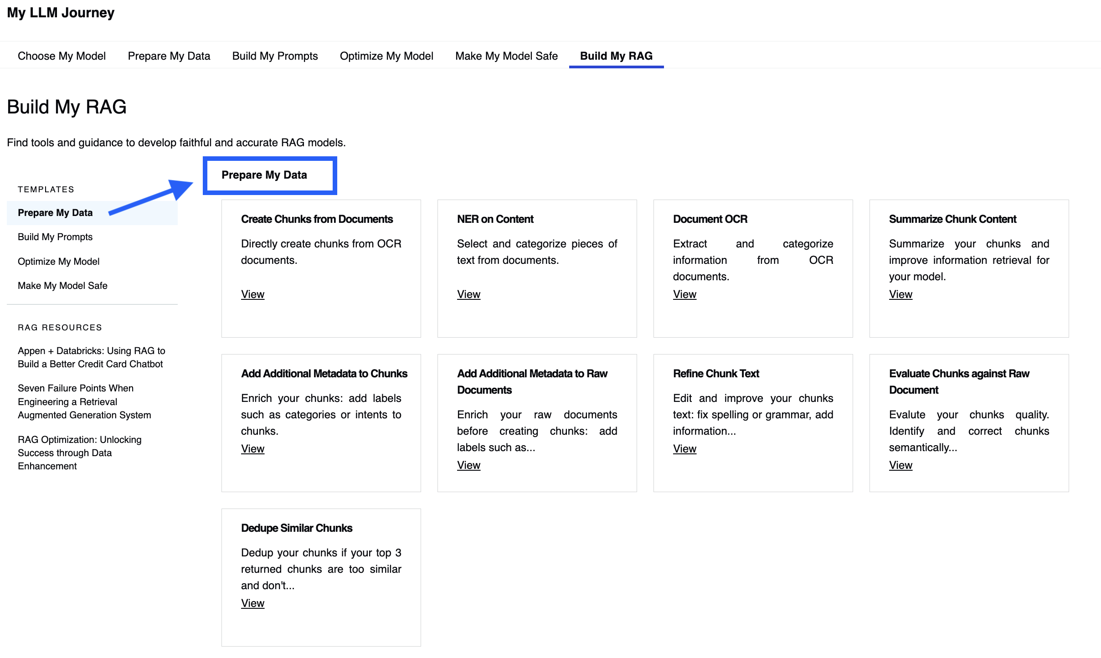
Task: Open the Make My Model Safe tab
Action: [506, 56]
